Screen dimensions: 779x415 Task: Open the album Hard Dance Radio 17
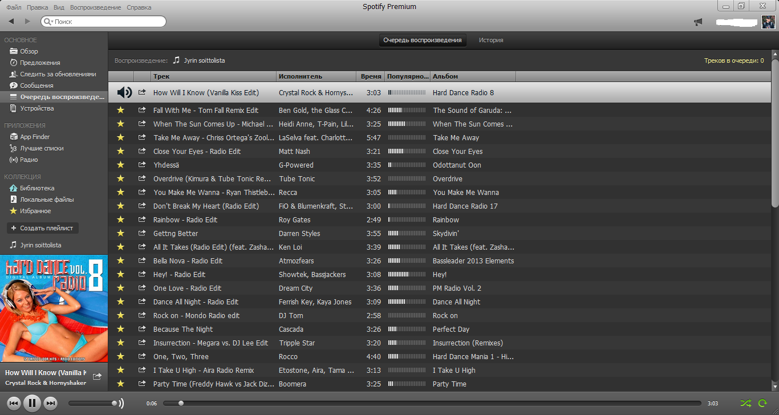465,206
